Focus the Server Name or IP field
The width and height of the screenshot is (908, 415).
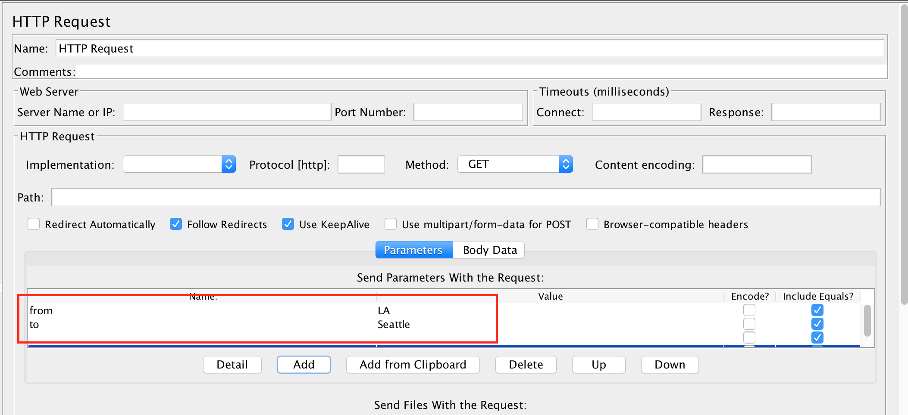[227, 112]
